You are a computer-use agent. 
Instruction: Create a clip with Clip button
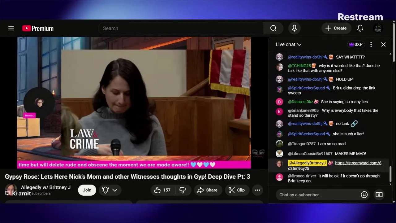(x=237, y=190)
